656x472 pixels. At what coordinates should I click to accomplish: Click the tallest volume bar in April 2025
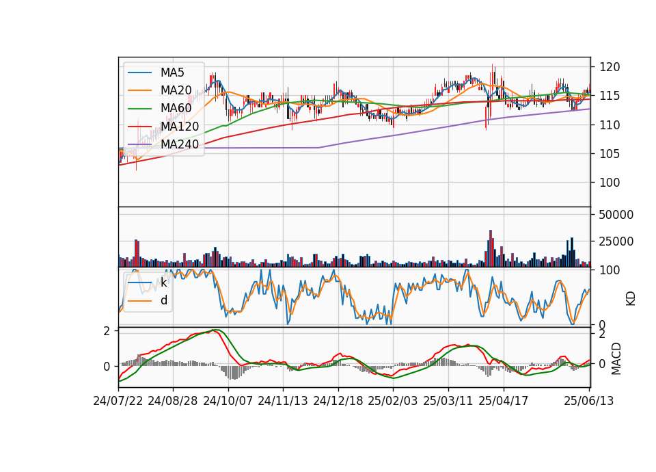click(x=491, y=248)
